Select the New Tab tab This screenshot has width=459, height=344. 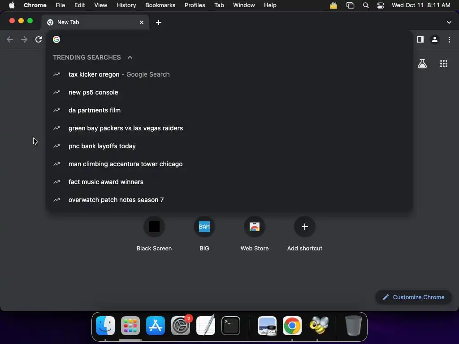[x=95, y=22]
